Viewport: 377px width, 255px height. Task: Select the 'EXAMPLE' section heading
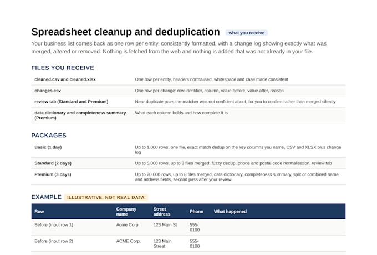pos(47,197)
